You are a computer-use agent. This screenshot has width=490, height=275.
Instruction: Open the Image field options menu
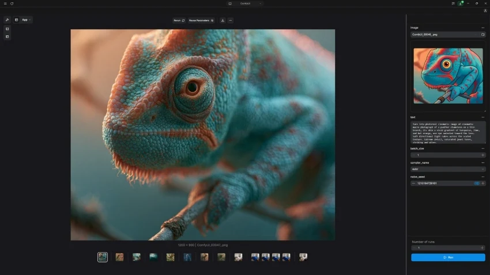483,28
